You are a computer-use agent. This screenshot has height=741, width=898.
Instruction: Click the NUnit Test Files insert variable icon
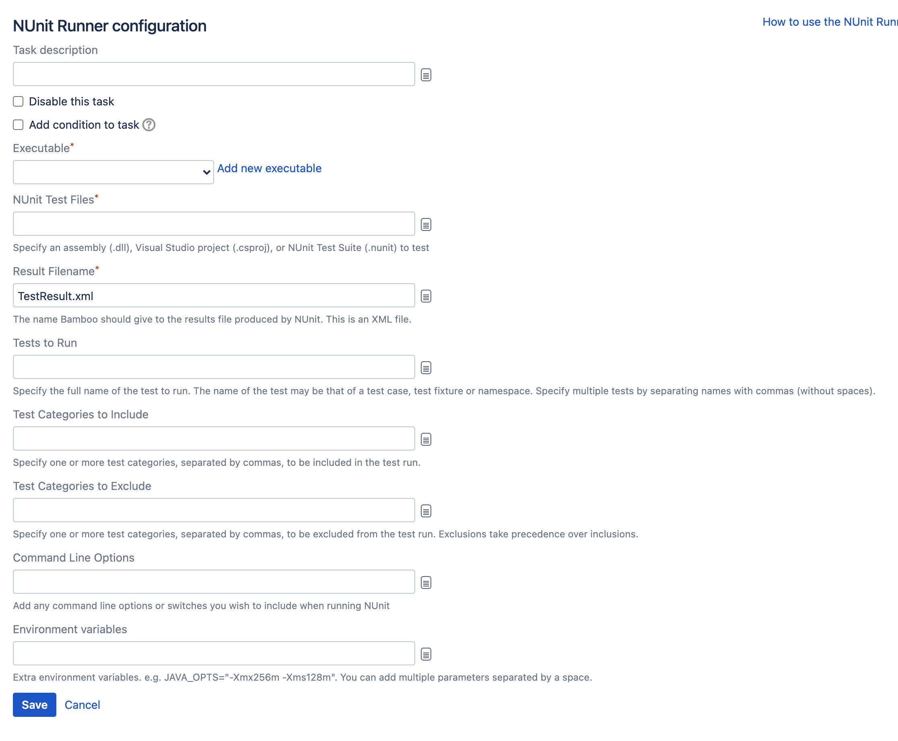[426, 224]
